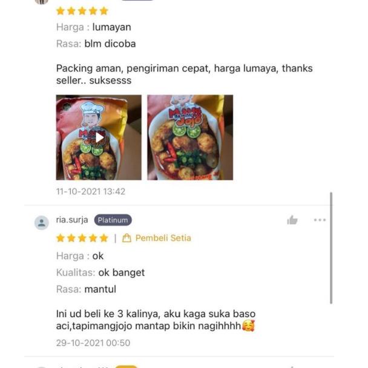The width and height of the screenshot is (368, 368).
Task: Open the partially visible avatar at the top
Action: pos(42,2)
